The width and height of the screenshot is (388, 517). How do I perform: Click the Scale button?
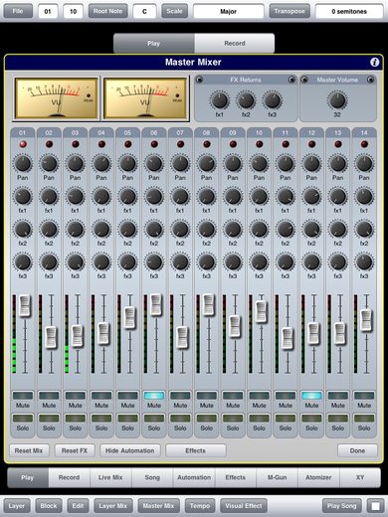(x=174, y=11)
